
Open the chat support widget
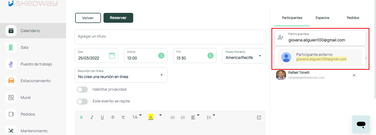[361, 124]
